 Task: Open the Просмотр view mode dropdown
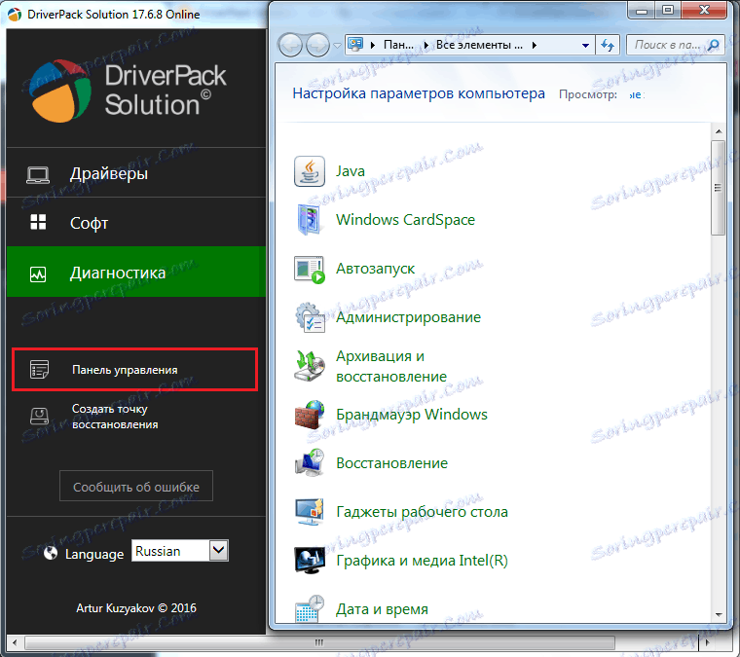636,94
